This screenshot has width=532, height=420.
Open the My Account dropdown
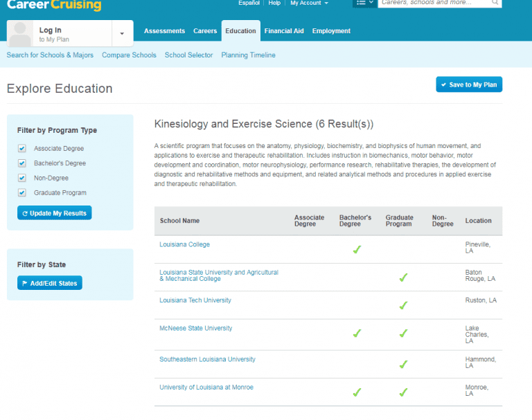click(309, 3)
